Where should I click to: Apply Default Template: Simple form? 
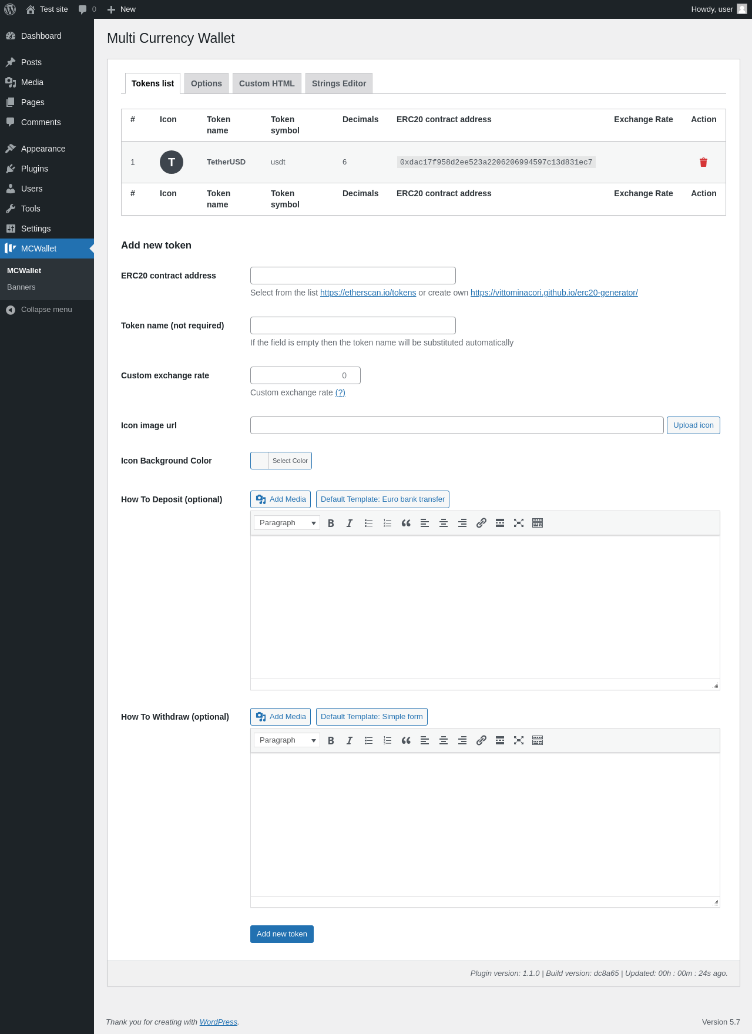click(x=372, y=717)
